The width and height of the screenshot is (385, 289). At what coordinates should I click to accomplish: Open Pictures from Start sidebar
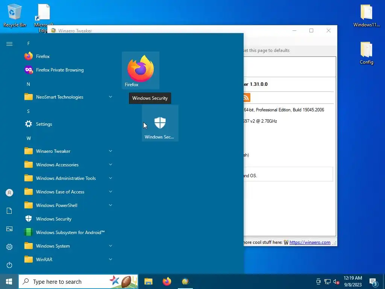tap(9, 229)
